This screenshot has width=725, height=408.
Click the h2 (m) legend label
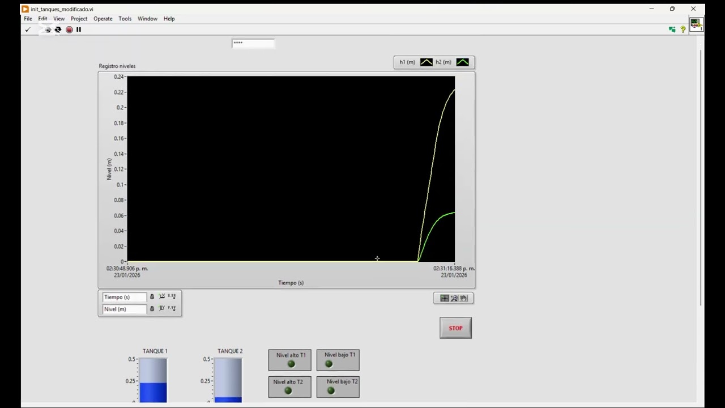click(x=443, y=62)
